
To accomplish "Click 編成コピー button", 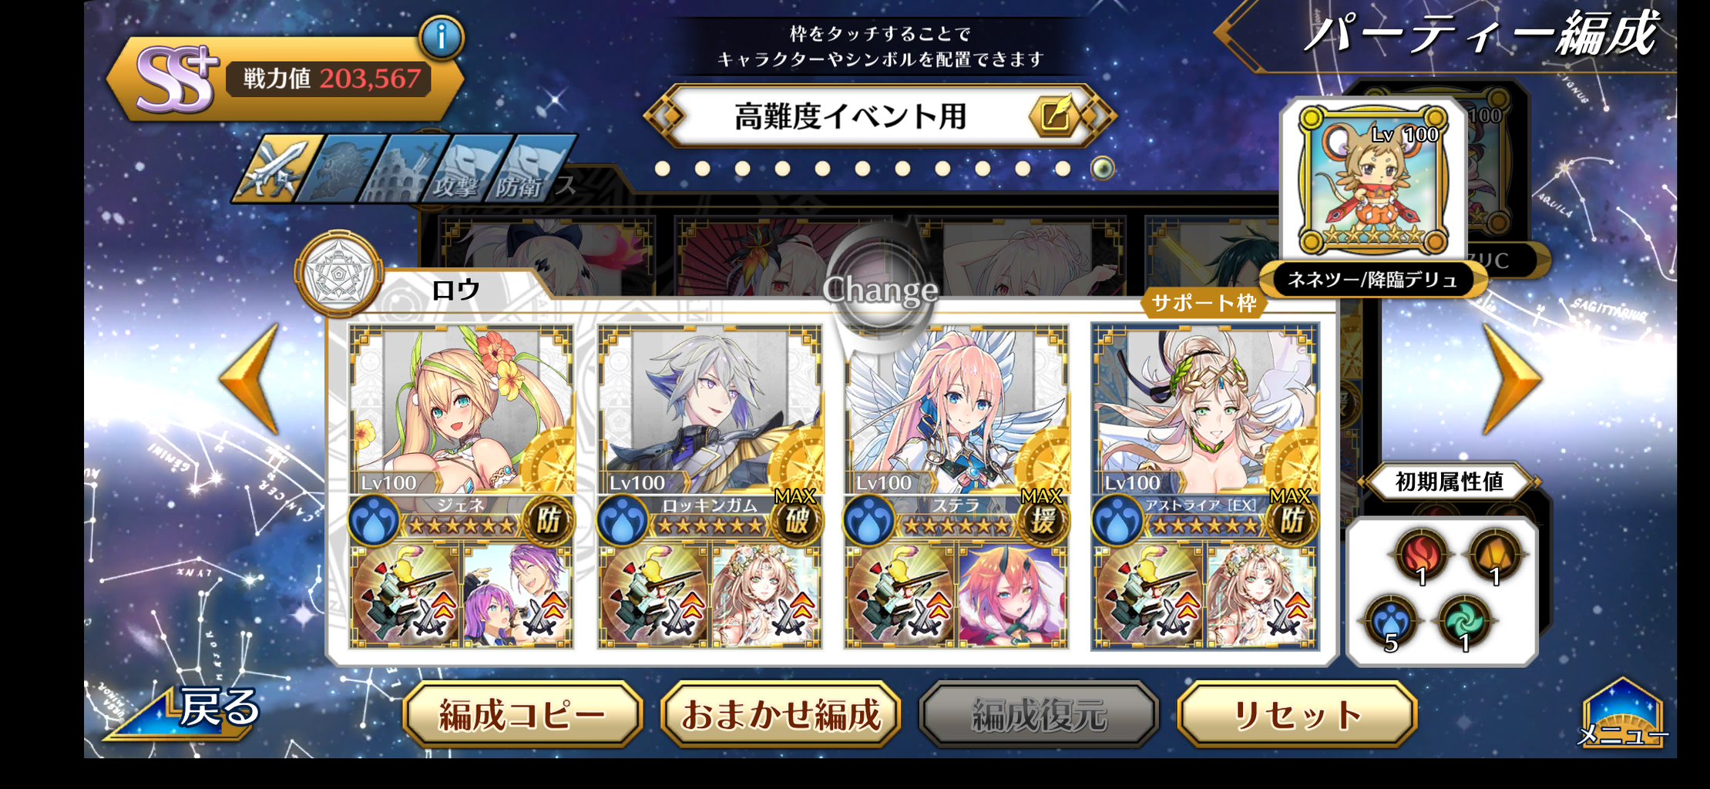I will tap(522, 714).
